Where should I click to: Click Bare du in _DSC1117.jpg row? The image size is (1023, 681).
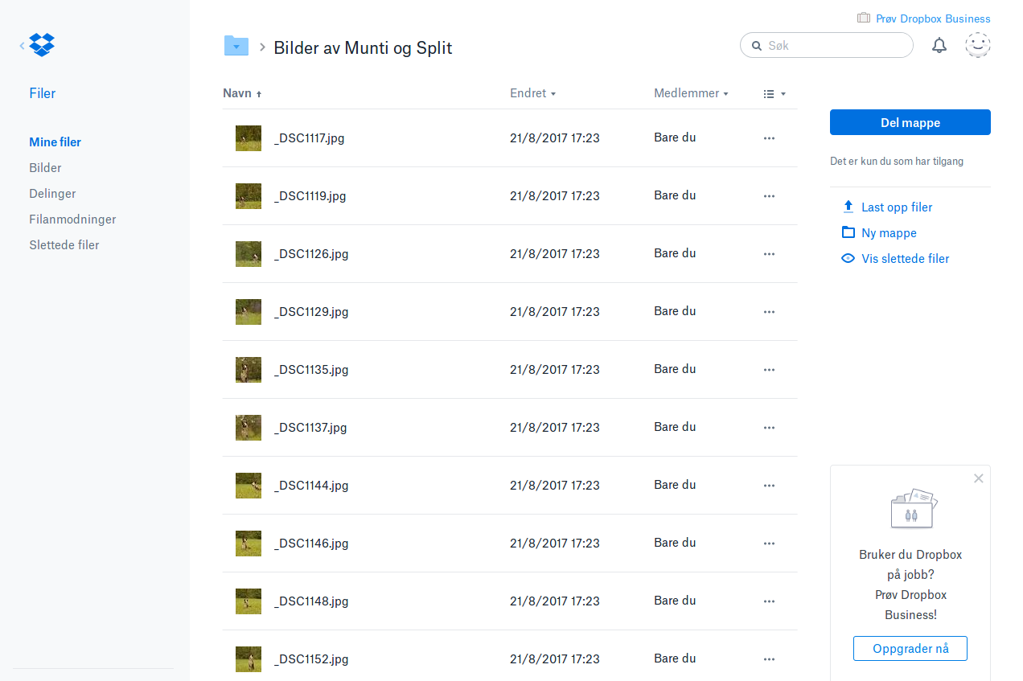(675, 137)
